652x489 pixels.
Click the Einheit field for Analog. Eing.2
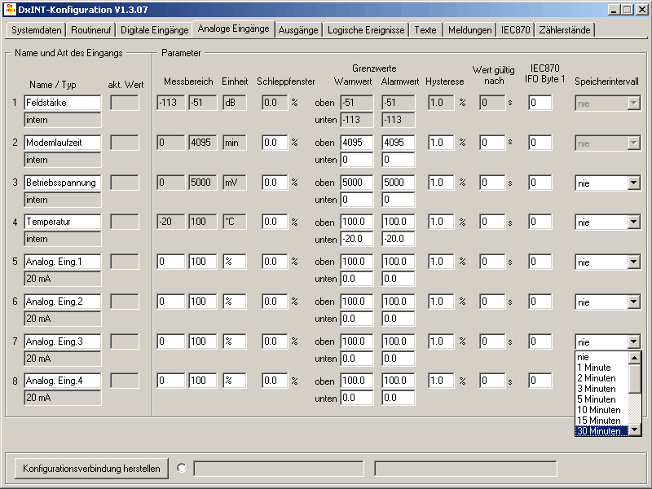pos(234,302)
